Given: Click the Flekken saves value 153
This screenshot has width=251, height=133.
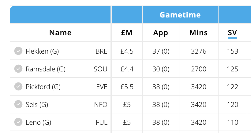Looking at the screenshot, I should coord(233,51).
